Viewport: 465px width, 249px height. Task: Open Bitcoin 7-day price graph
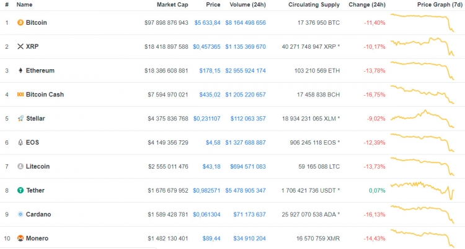tap(422, 22)
